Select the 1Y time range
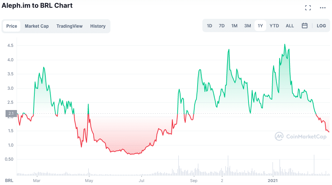Screen dimensions: 332x185 click(x=260, y=25)
